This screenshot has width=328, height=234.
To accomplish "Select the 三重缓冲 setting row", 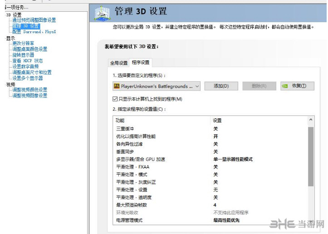I will tap(211, 129).
